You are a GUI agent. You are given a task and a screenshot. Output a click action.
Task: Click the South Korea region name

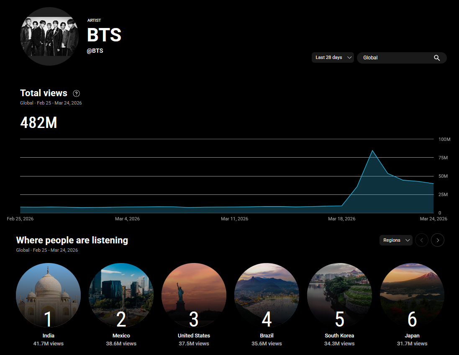tap(339, 336)
